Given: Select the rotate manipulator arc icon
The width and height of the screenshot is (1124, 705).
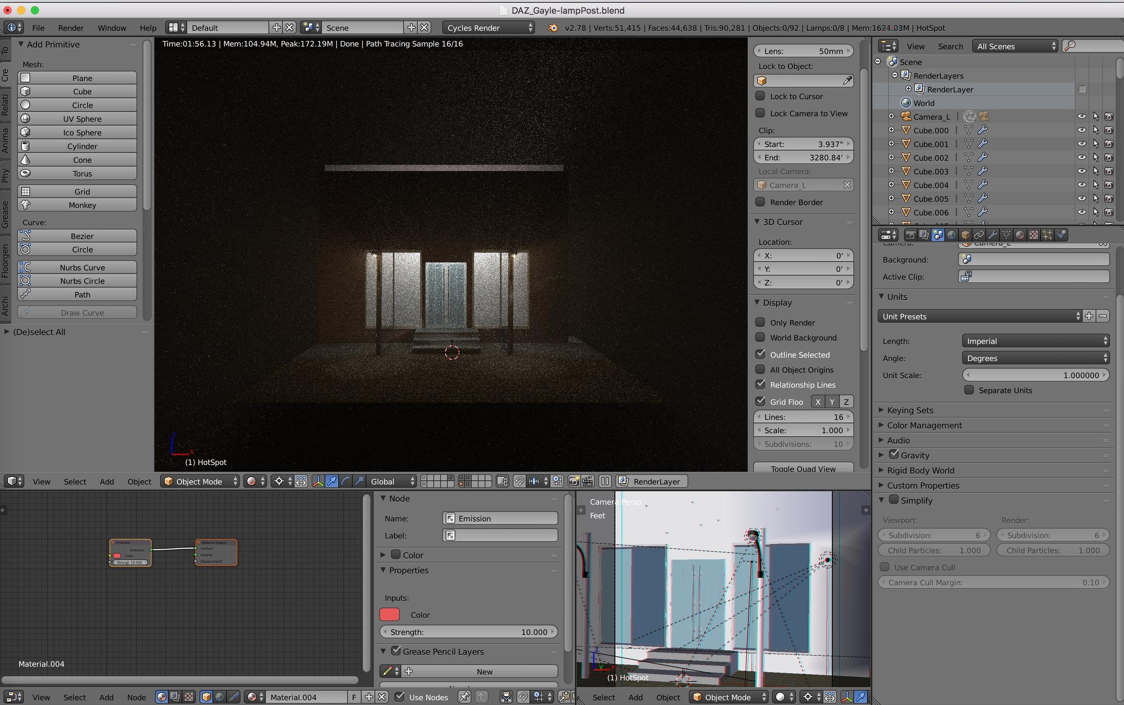Looking at the screenshot, I should (x=346, y=481).
